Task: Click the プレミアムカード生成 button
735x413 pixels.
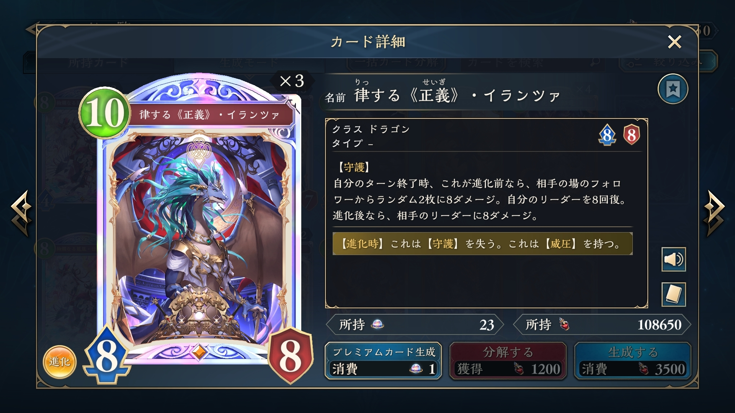Action: click(x=383, y=361)
